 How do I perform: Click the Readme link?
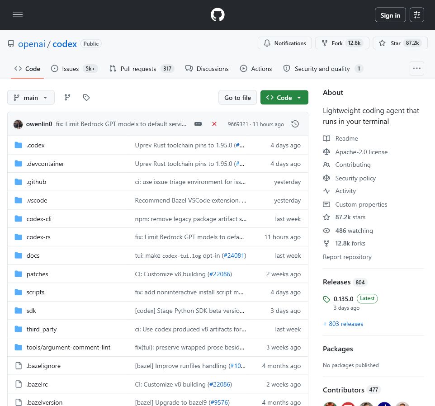(x=346, y=138)
